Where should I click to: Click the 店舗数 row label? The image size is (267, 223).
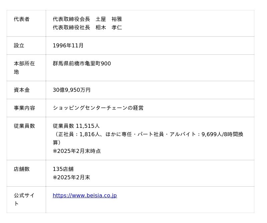pyautogui.click(x=22, y=169)
